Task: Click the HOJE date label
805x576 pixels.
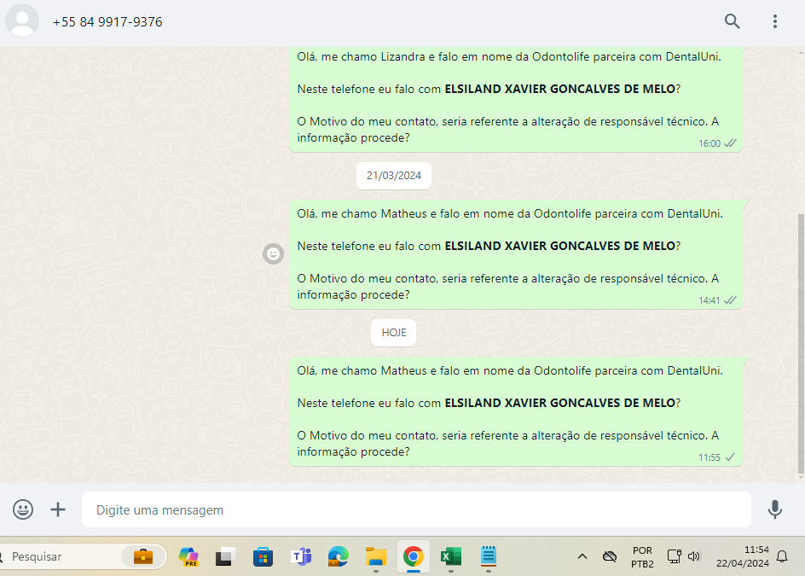Action: [x=394, y=333]
